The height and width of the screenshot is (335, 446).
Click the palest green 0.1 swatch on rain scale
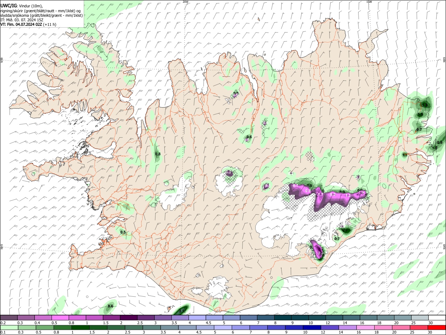pyautogui.click(x=9, y=327)
